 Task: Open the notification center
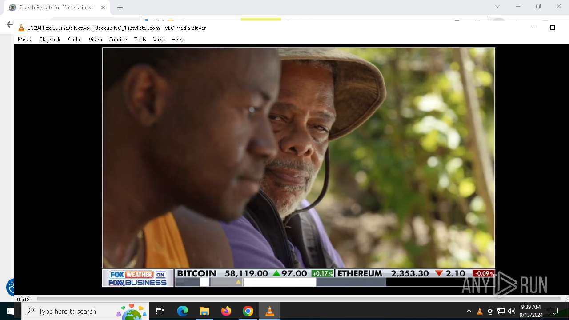point(554,311)
